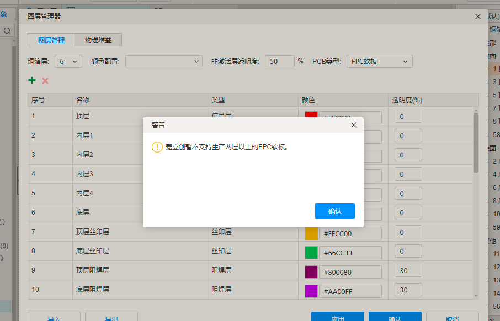
Task: Close the 警告 warning dialog
Action: (354, 125)
